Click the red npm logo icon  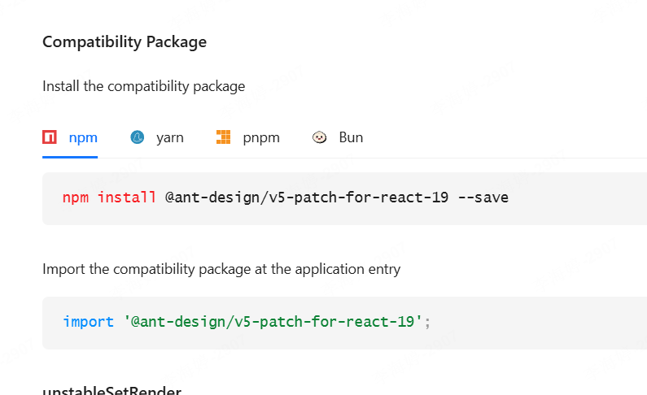(50, 137)
